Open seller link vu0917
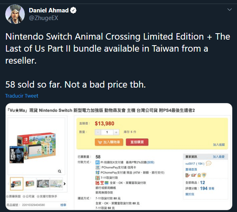The width and height of the screenshot is (237, 212). [190, 164]
